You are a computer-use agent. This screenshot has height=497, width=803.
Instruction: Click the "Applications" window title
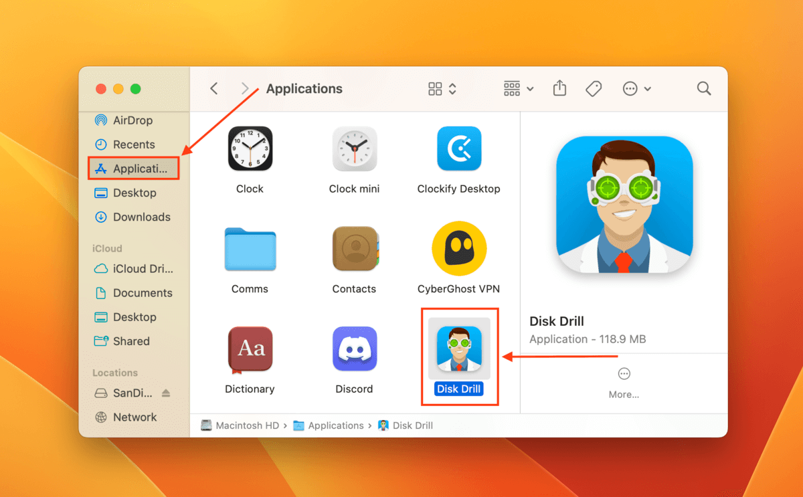pos(304,88)
